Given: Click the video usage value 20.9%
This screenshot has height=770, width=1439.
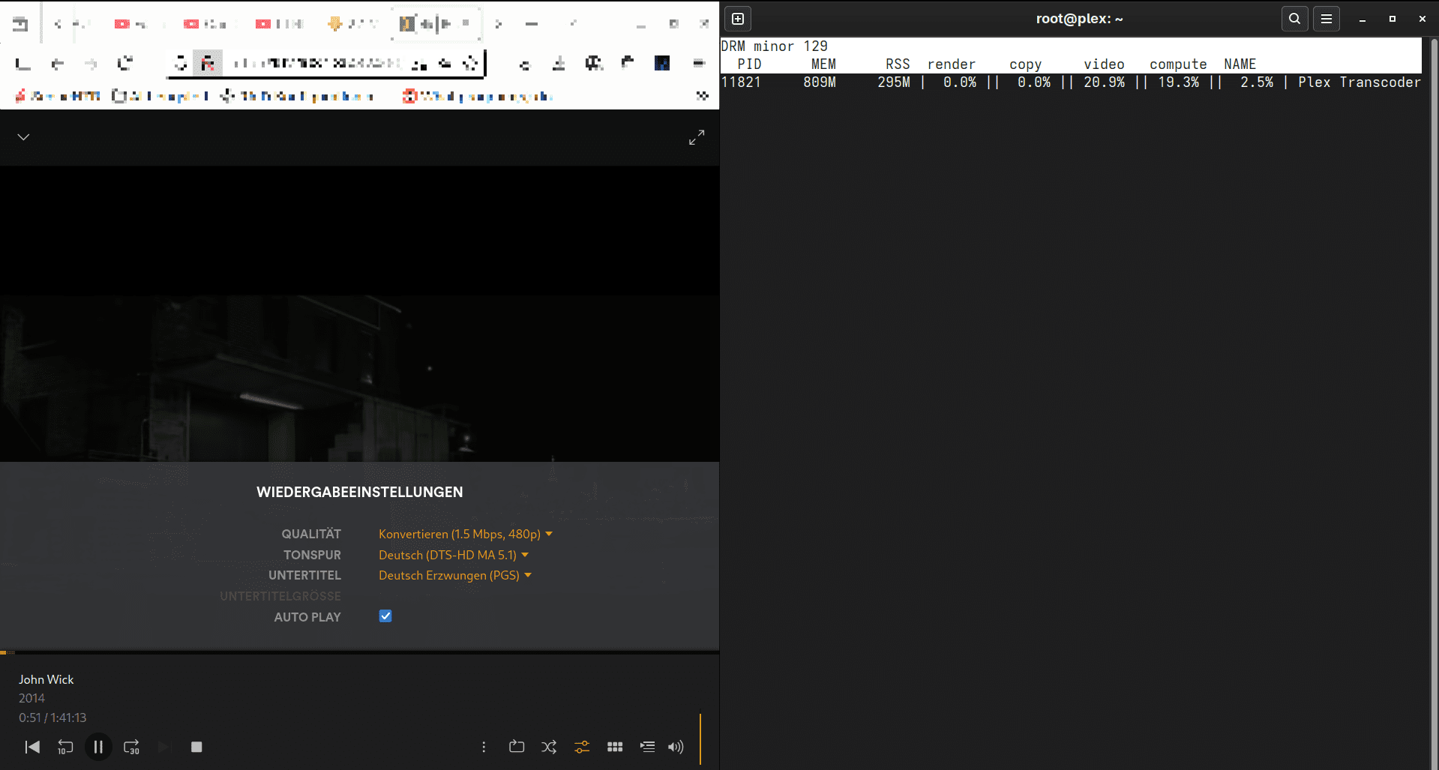Looking at the screenshot, I should click(x=1104, y=82).
